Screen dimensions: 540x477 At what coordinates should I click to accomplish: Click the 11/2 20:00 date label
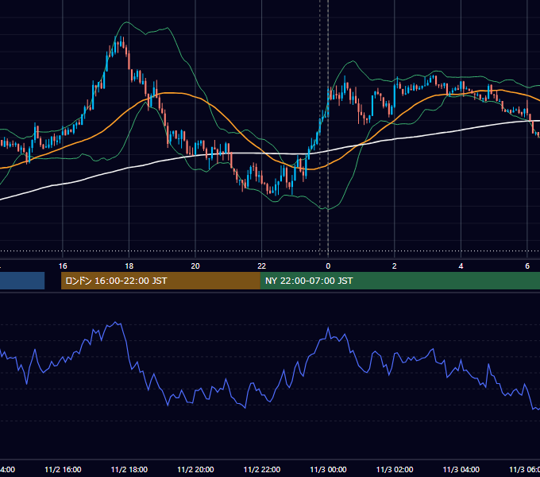(195, 469)
